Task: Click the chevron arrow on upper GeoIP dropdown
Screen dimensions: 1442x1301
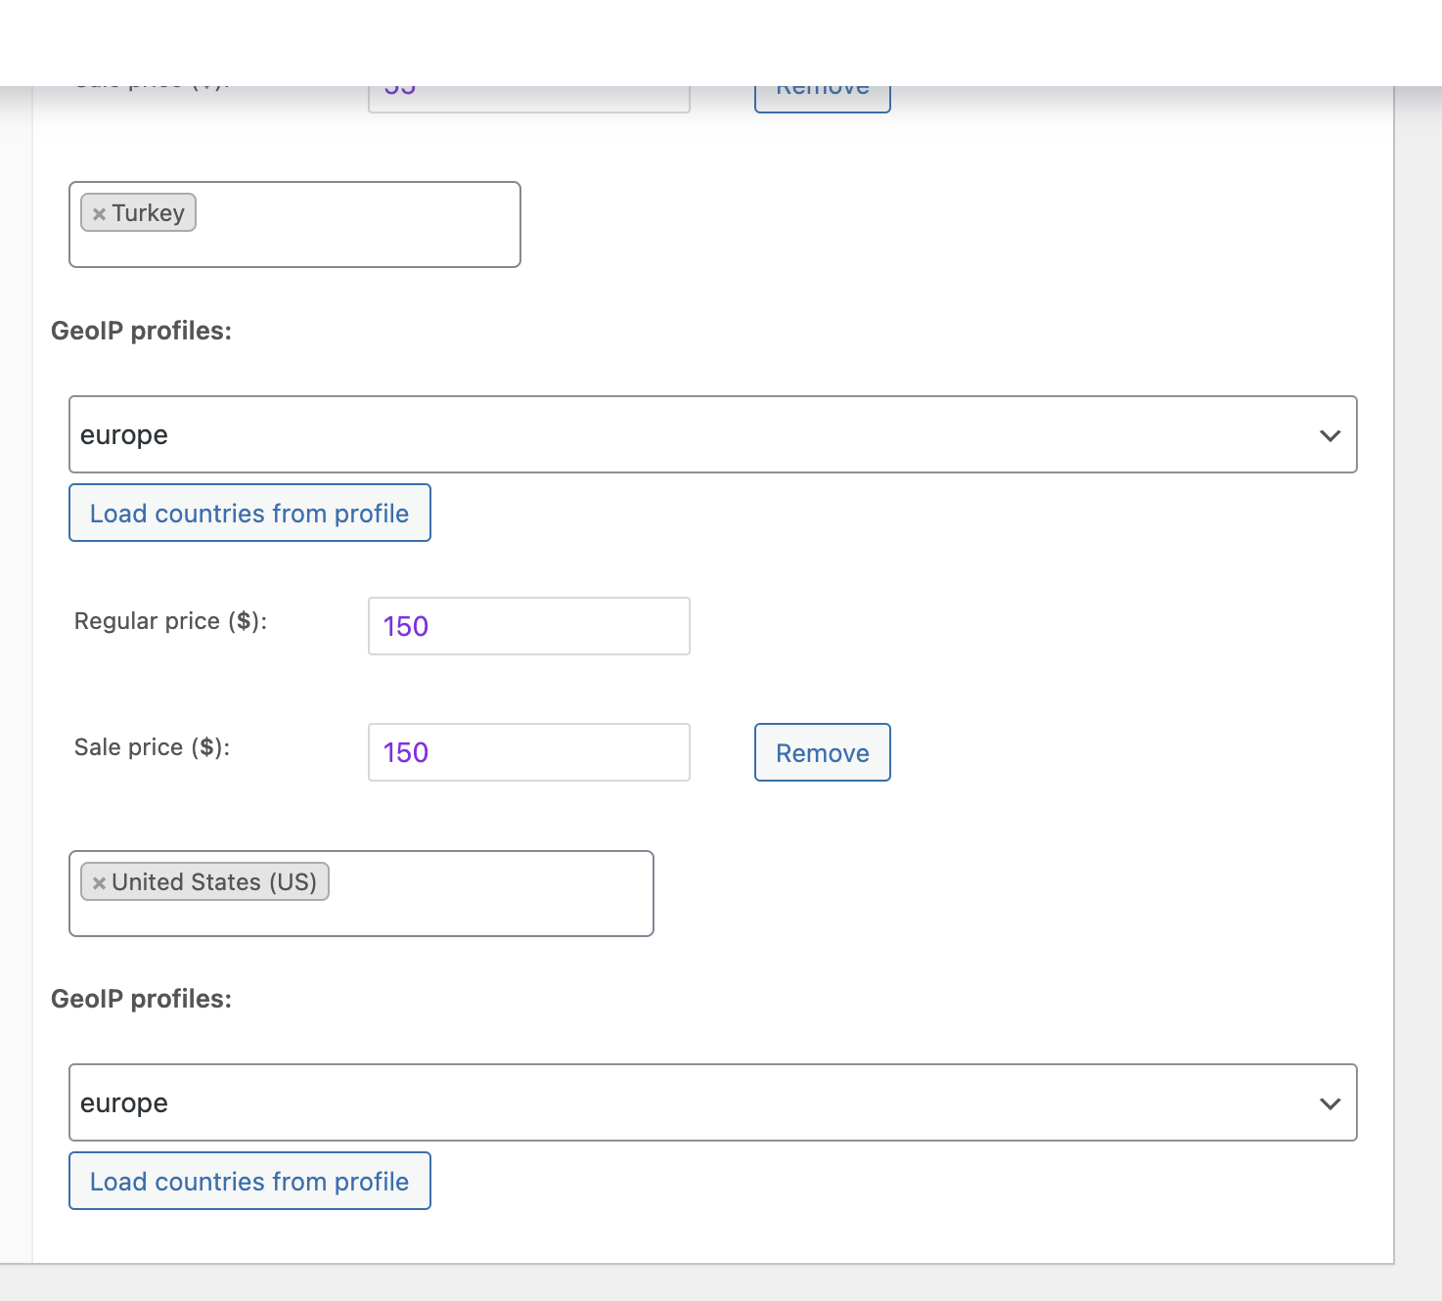Action: click(1329, 435)
